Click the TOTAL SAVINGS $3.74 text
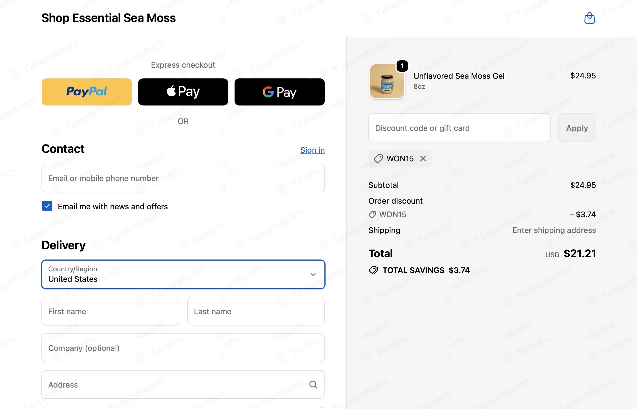 426,270
